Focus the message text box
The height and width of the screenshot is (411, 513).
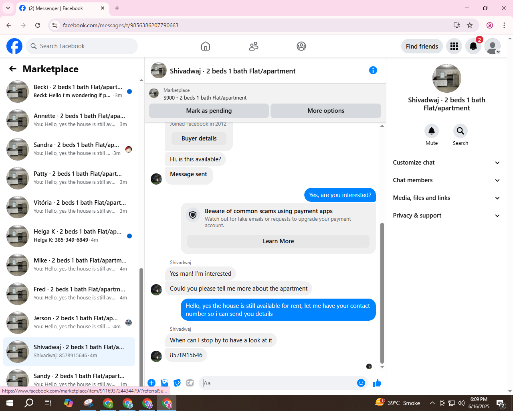[x=279, y=383]
